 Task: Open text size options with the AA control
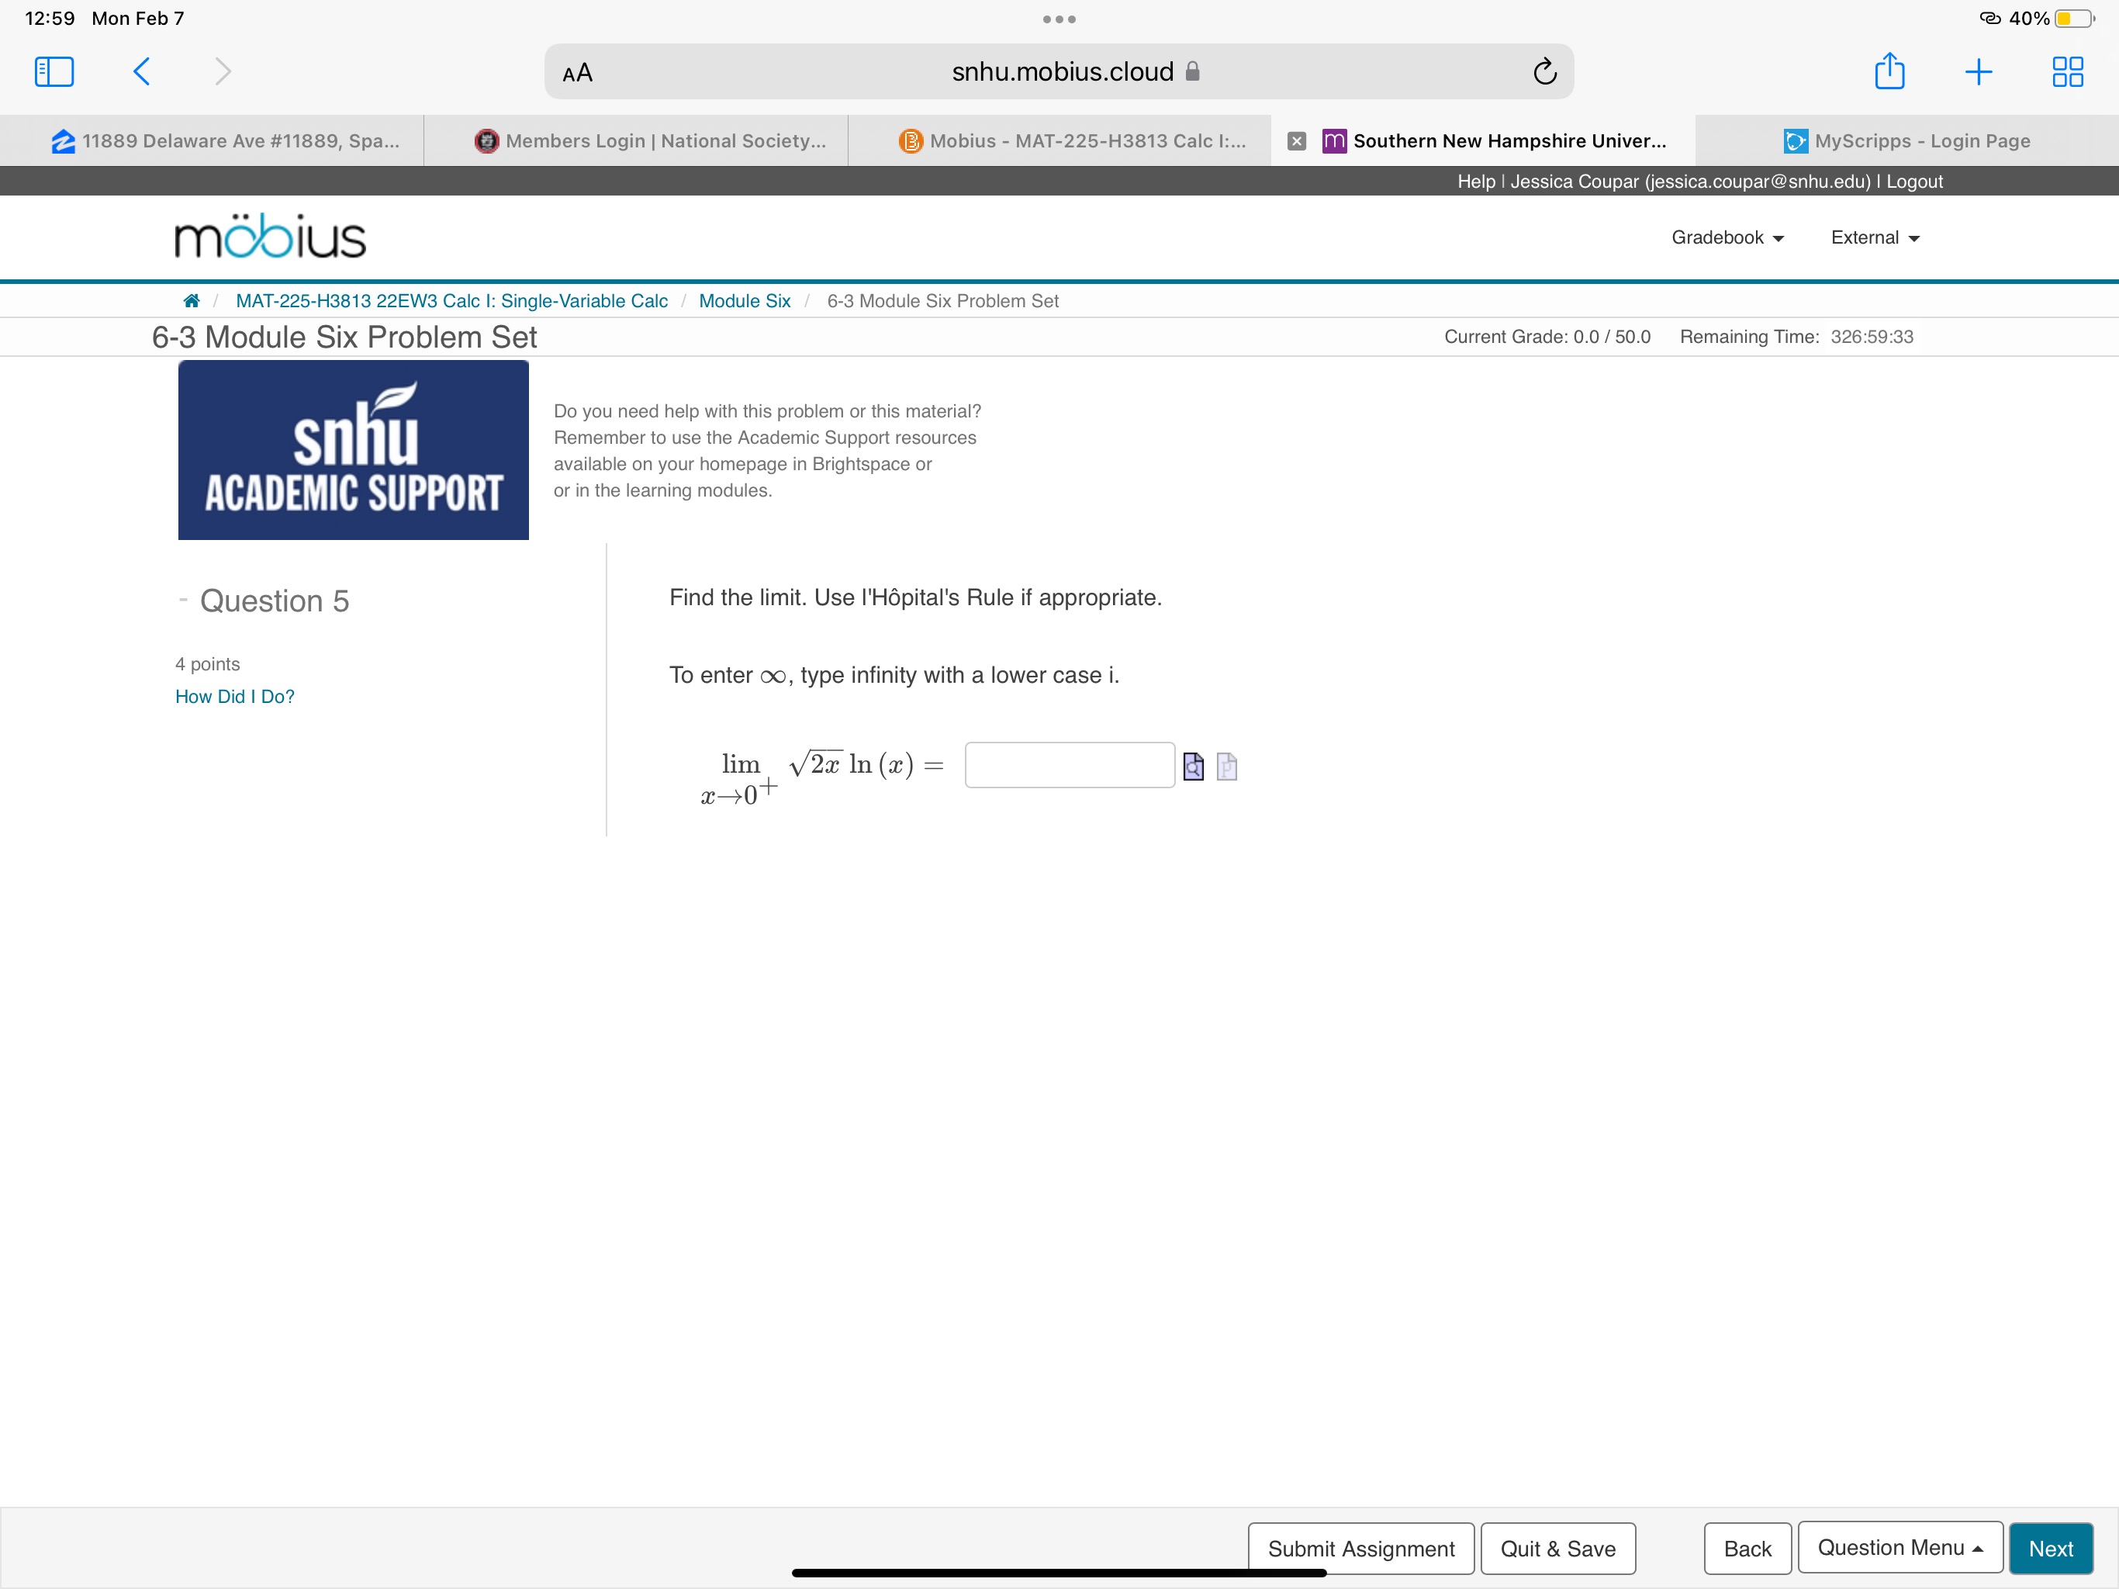tap(577, 72)
